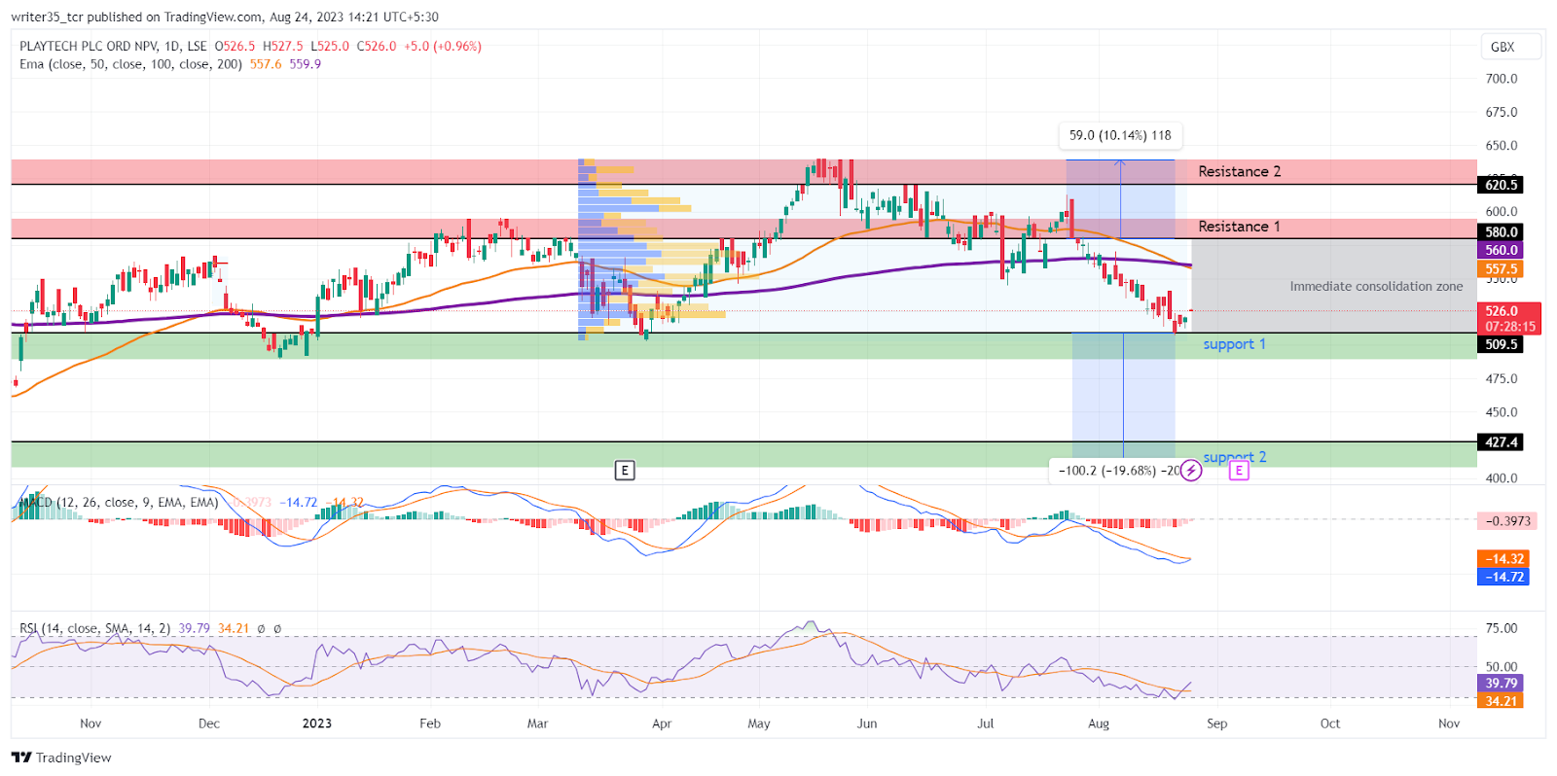Click the pink E earnings marker near September
Viewport: 1557px width, 776px height.
point(1239,471)
